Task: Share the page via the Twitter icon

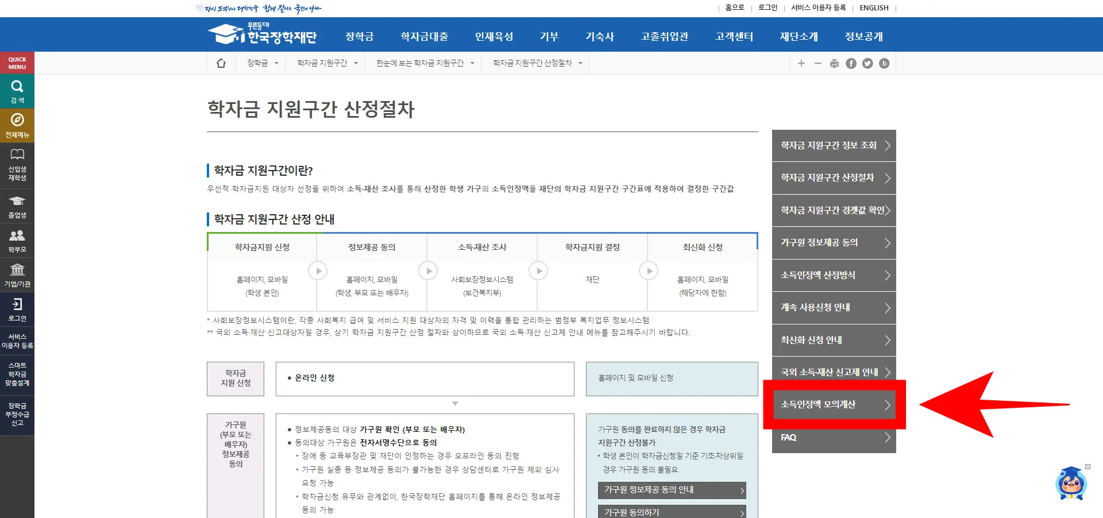Action: (x=867, y=63)
